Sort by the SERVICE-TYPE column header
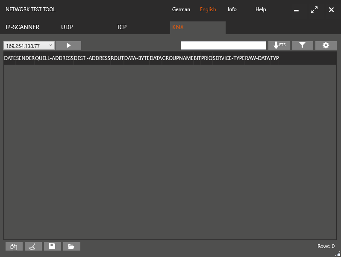 [229, 58]
